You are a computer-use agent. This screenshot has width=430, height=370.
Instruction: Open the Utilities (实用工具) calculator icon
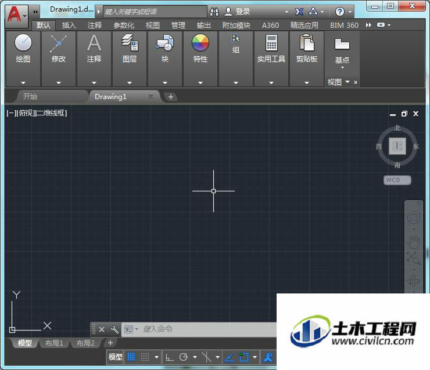pos(271,42)
